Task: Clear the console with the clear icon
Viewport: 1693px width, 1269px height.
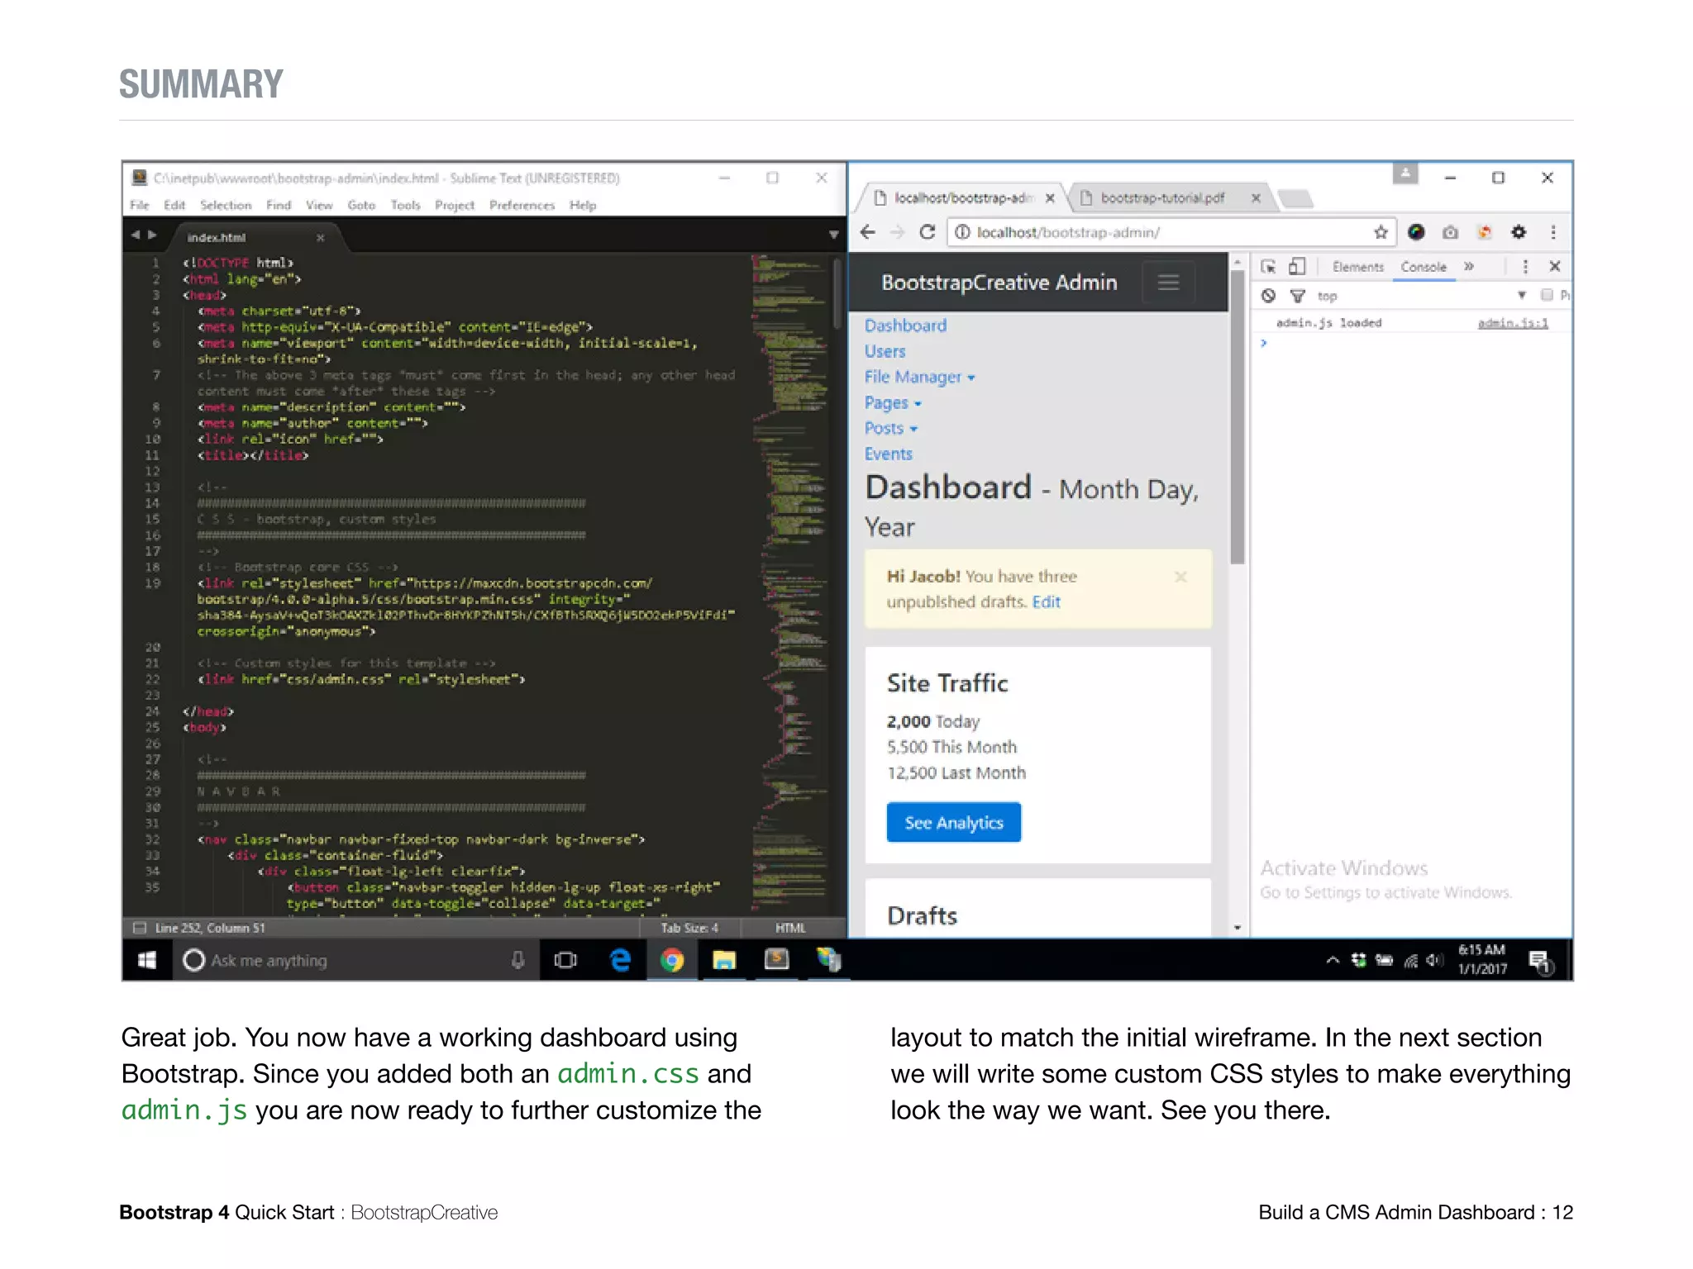Action: coord(1269,296)
